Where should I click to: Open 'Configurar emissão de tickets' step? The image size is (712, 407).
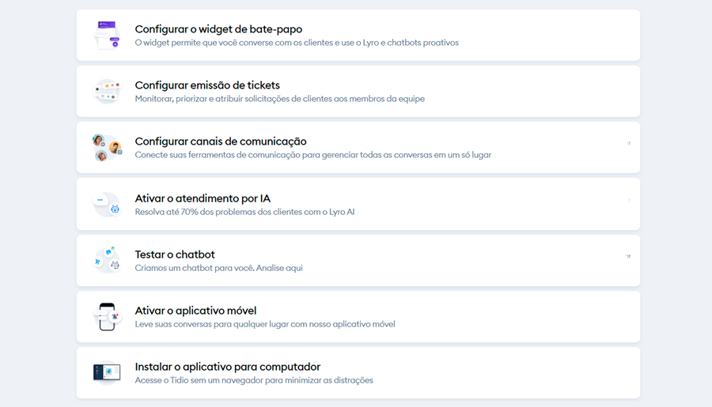tap(358, 91)
